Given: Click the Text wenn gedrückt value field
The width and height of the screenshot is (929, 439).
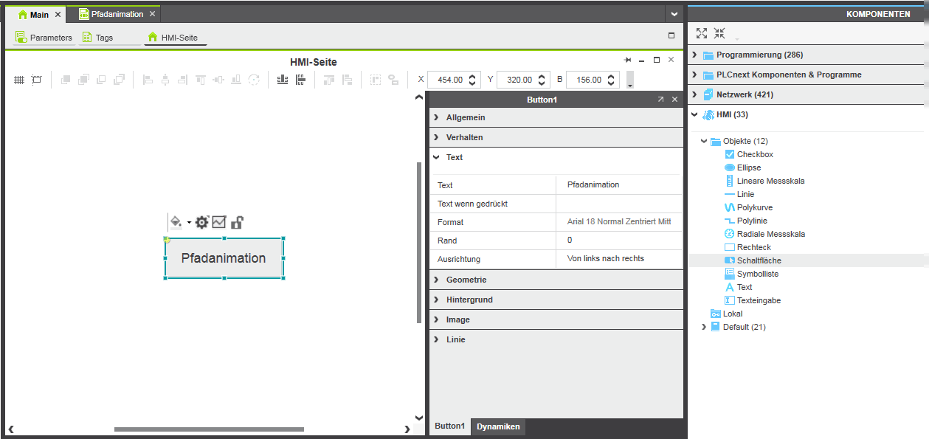Looking at the screenshot, I should pyautogui.click(x=618, y=204).
